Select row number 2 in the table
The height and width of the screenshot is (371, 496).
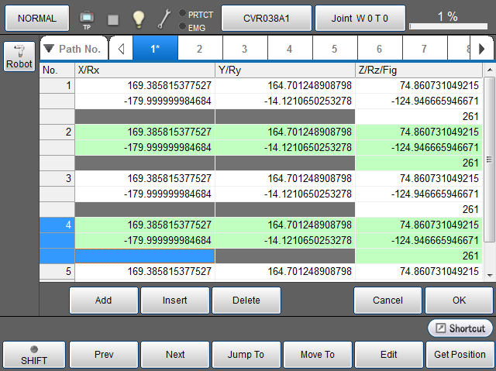(x=57, y=132)
